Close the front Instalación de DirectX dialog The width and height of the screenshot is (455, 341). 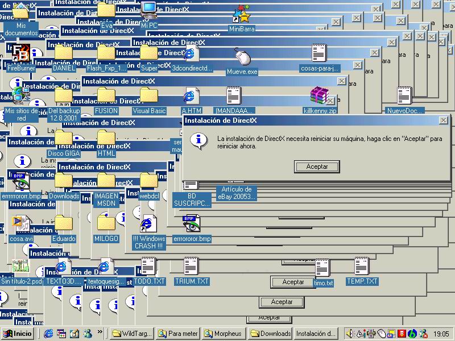(x=443, y=120)
